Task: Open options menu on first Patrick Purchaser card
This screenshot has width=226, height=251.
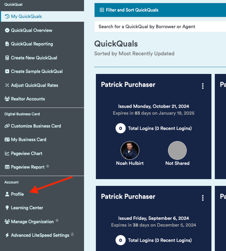Action: coord(203,86)
